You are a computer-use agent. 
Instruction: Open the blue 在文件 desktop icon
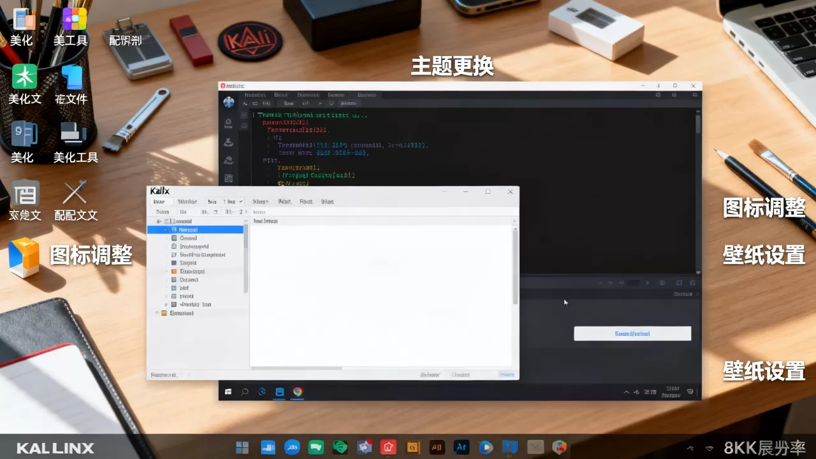(x=71, y=76)
